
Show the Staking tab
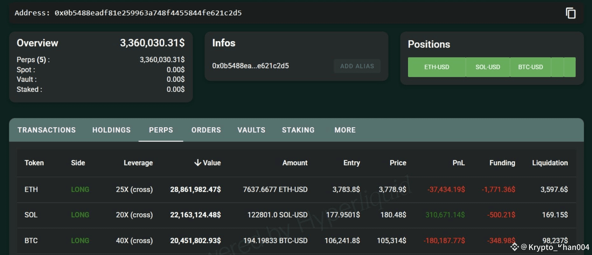tap(298, 130)
